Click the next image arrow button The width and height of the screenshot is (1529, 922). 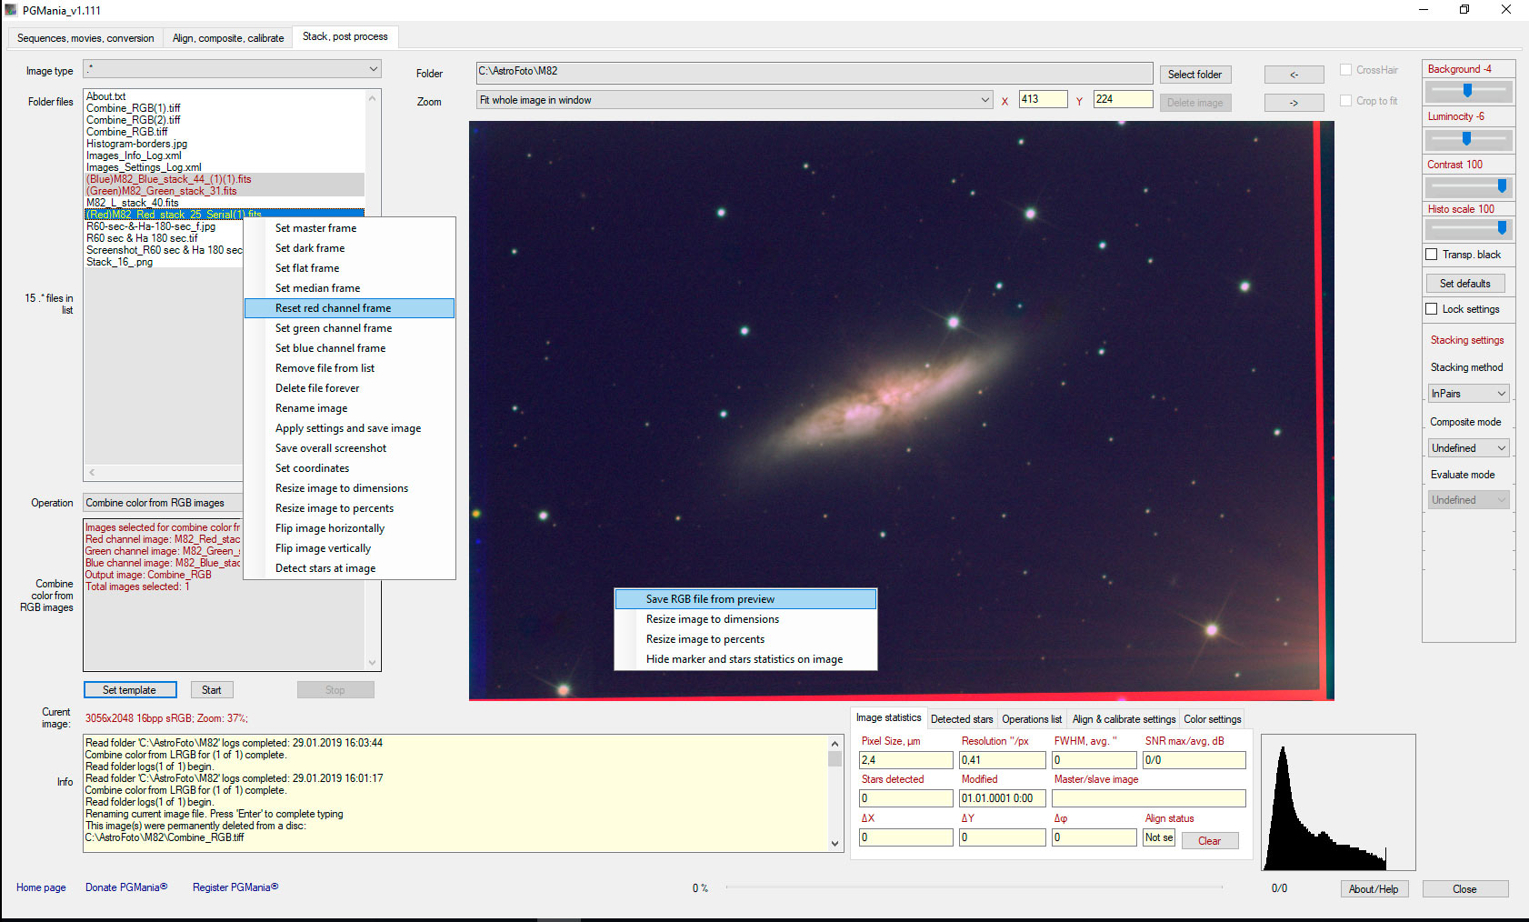pos(1294,103)
